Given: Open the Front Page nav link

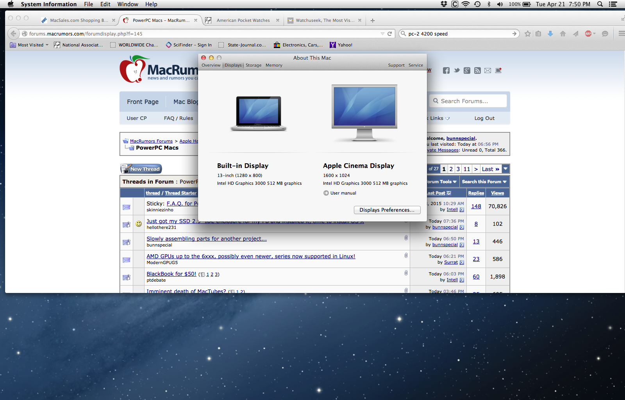Looking at the screenshot, I should click(143, 102).
